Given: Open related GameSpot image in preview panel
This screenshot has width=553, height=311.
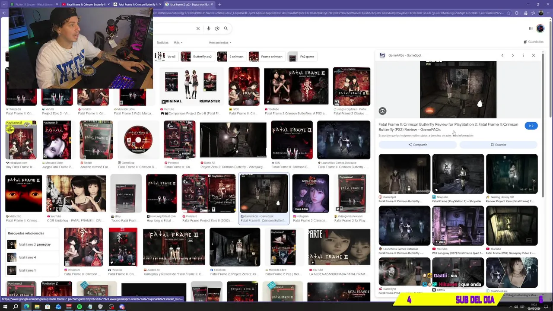Looking at the screenshot, I should pos(404,174).
